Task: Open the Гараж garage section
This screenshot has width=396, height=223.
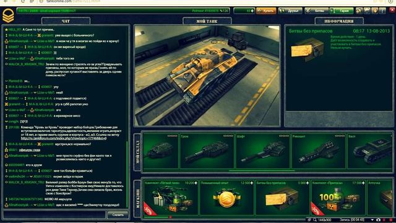Action: [342, 11]
